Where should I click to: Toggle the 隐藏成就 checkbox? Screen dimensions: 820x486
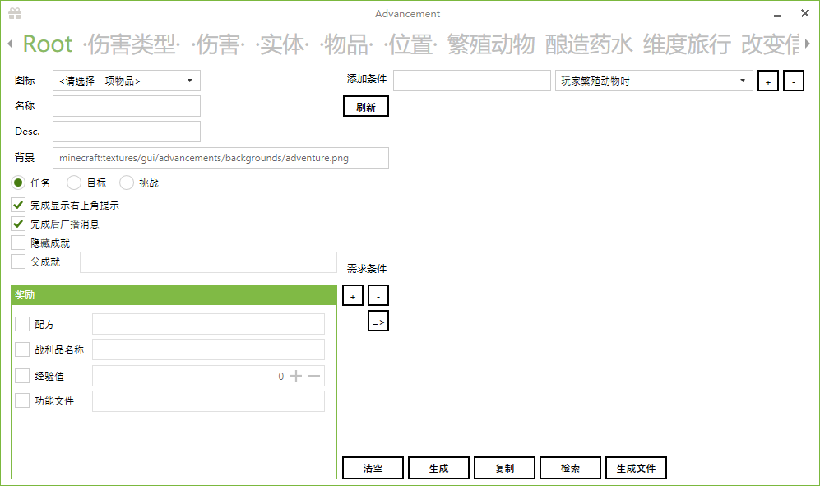18,243
